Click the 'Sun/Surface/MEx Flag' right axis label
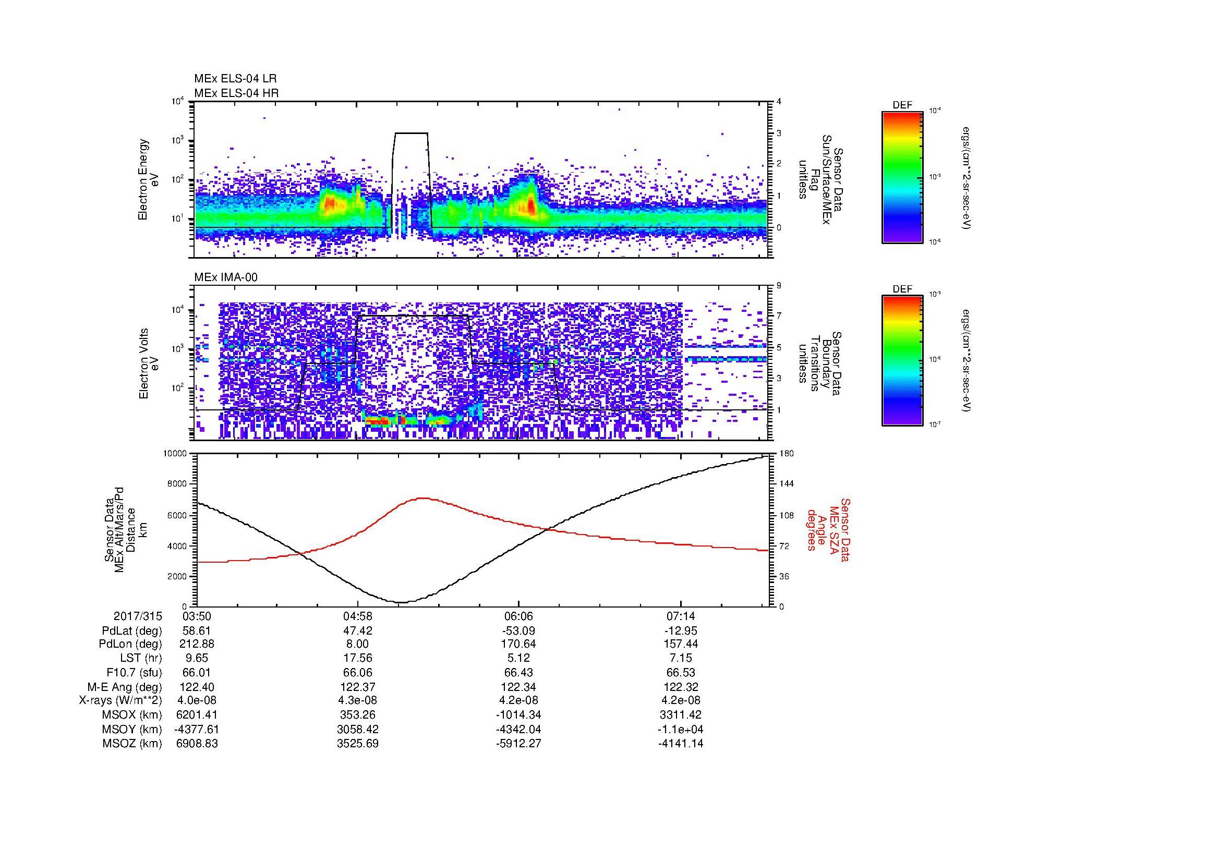This screenshot has height=862, width=1220. 820,179
